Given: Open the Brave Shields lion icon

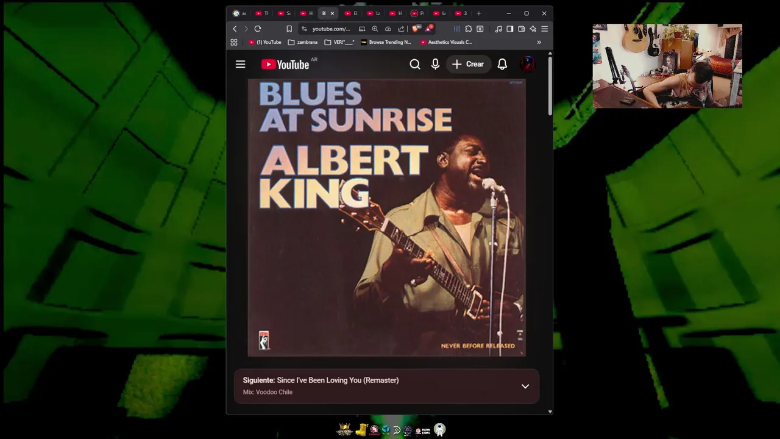Looking at the screenshot, I should pyautogui.click(x=416, y=29).
